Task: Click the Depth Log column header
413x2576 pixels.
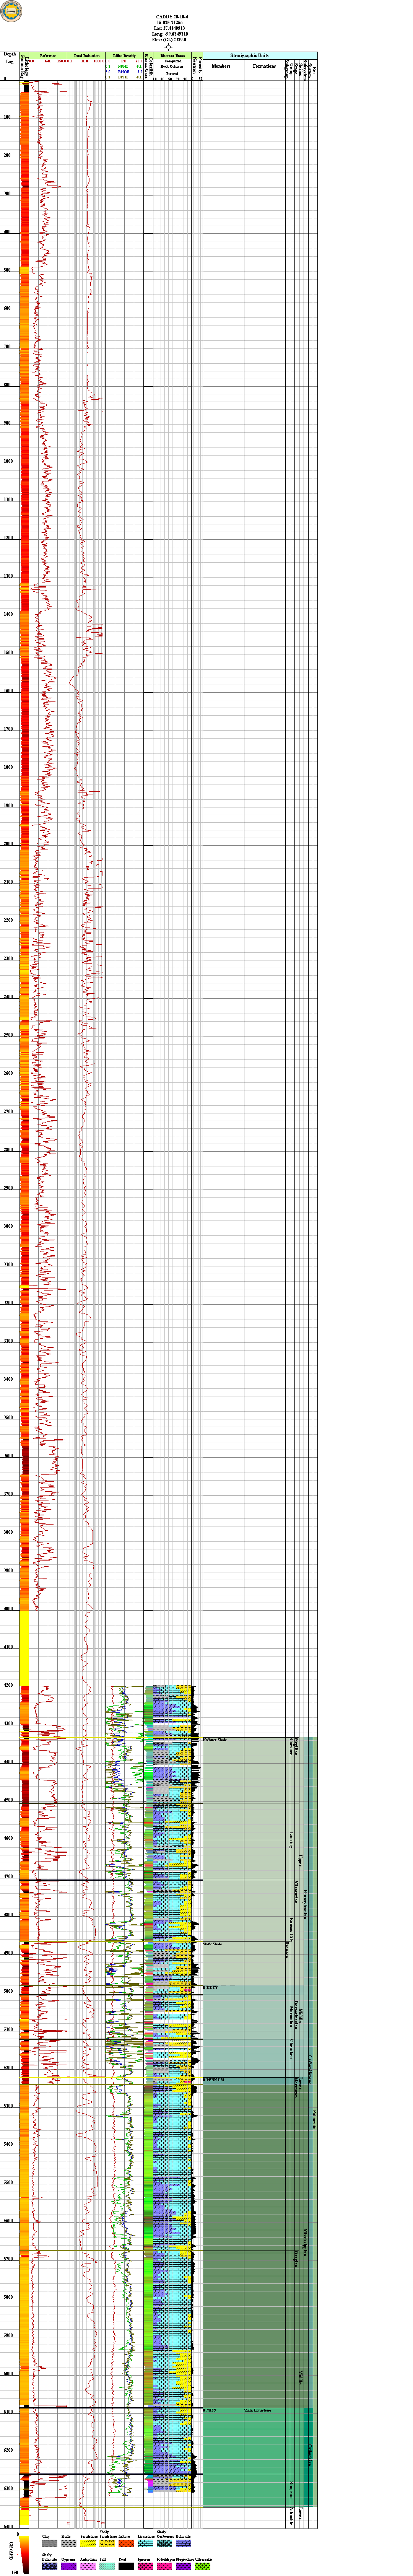Action: coord(10,58)
